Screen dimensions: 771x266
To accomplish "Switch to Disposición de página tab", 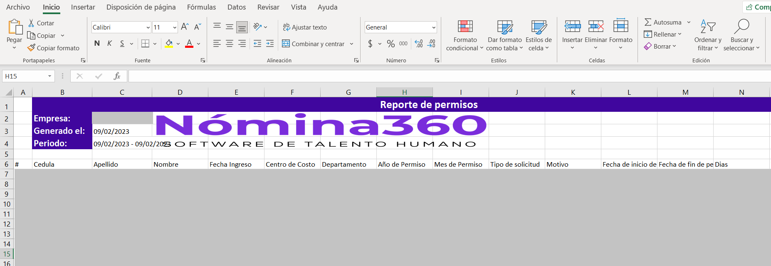I will (141, 7).
